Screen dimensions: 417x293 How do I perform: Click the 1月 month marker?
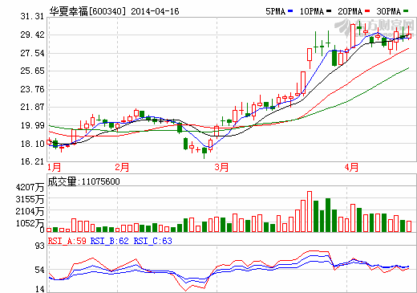point(55,168)
